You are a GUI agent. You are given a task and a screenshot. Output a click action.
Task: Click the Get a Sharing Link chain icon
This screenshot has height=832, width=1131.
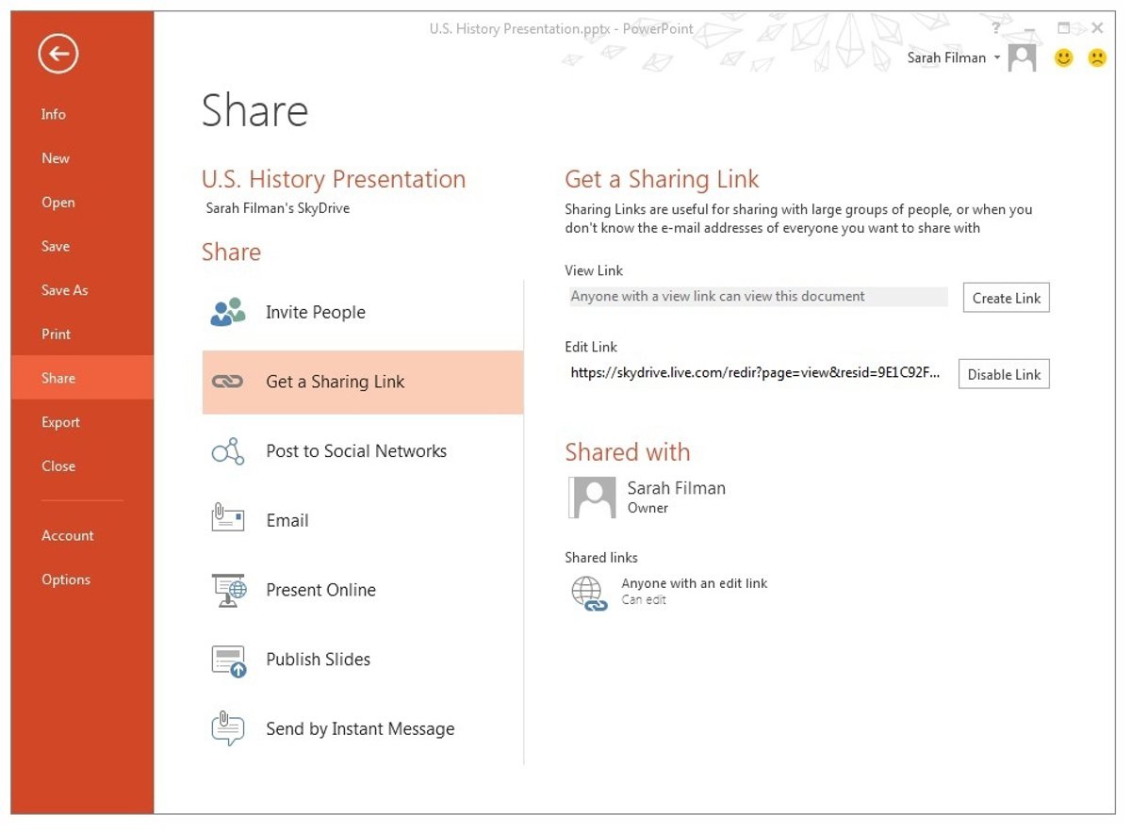click(228, 382)
